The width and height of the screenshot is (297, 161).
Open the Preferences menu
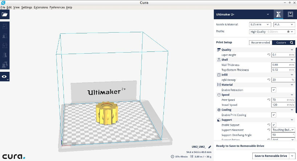click(57, 7)
